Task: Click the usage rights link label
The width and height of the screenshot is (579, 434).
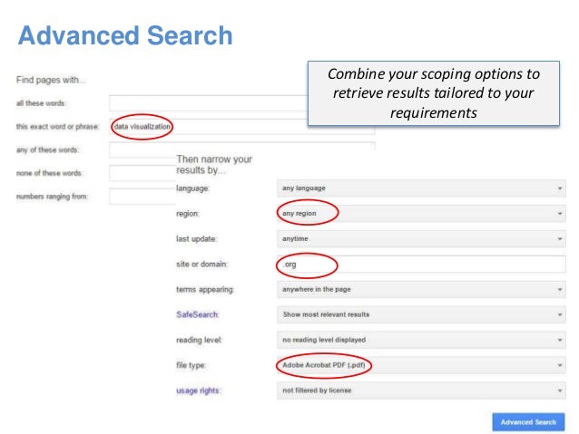Action: (x=200, y=391)
